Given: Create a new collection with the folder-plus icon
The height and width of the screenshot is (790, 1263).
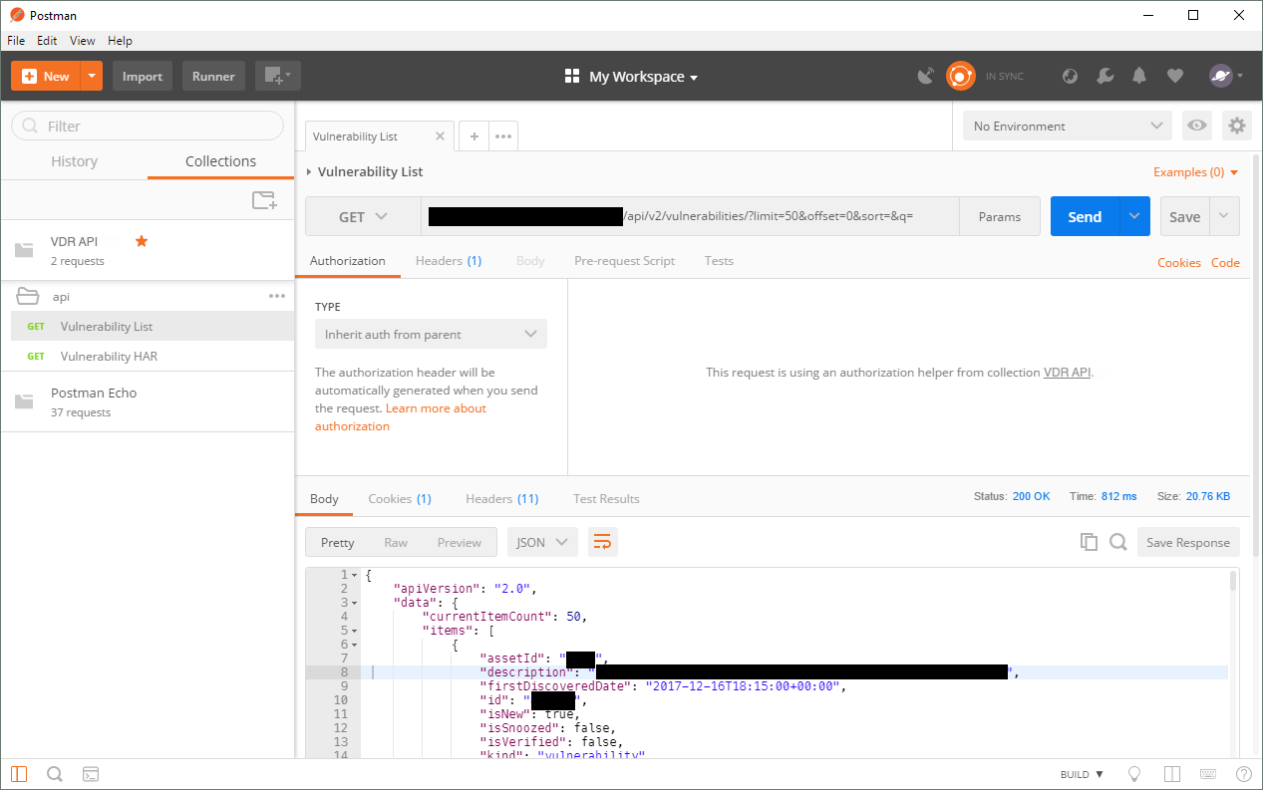Looking at the screenshot, I should point(264,200).
